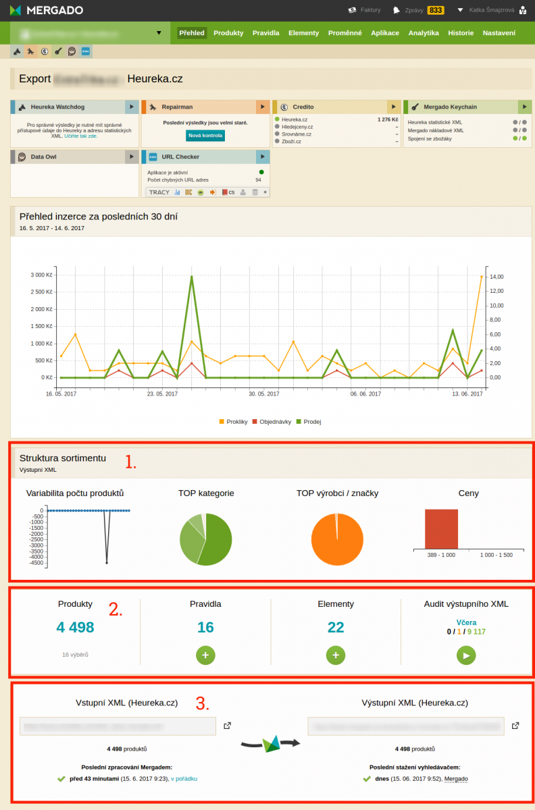
Task: Launch URL Checker via its header arrow
Action: click(263, 157)
